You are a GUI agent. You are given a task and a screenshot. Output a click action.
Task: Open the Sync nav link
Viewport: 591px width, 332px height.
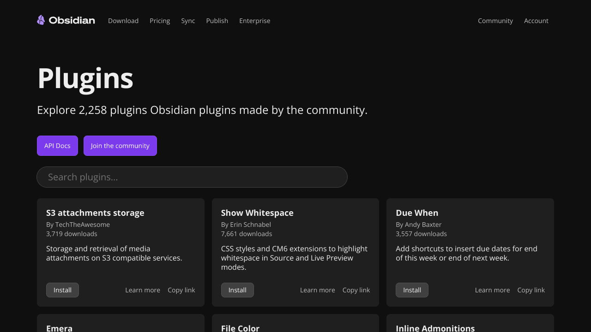(x=188, y=21)
